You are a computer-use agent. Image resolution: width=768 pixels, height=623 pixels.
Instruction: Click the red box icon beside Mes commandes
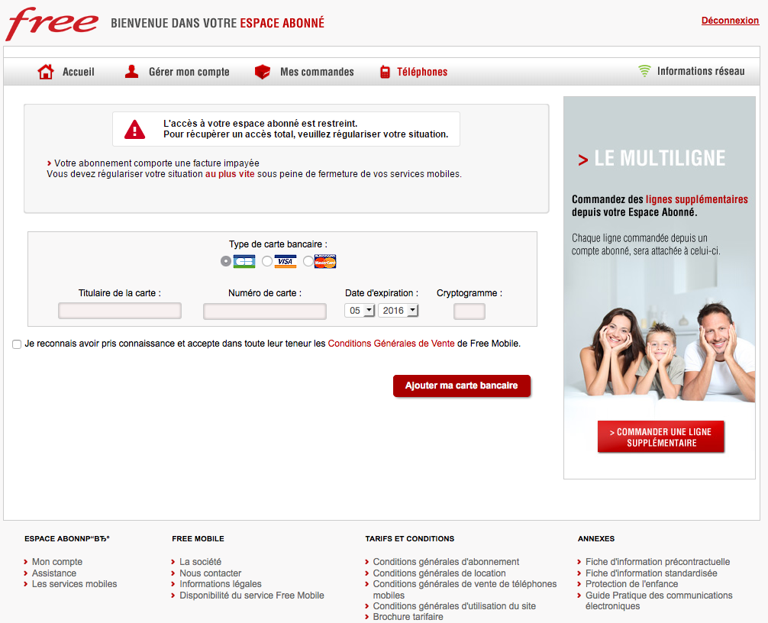click(x=263, y=72)
